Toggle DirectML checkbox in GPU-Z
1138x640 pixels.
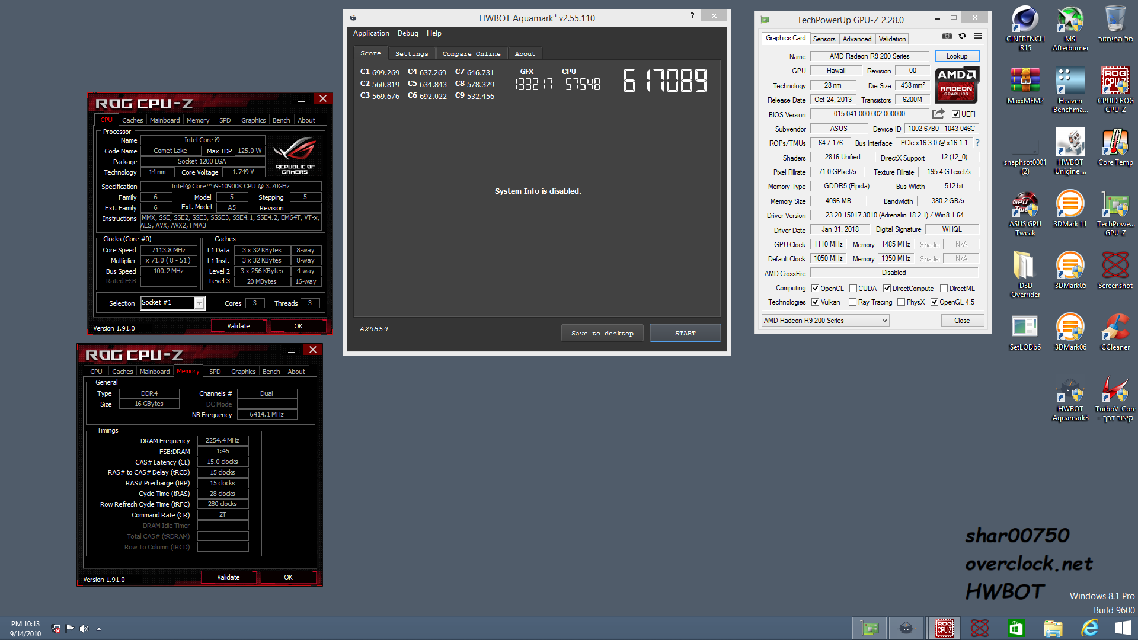(x=944, y=289)
